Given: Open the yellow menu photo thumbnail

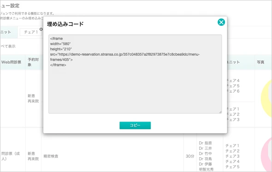Looking at the screenshot, I should [x=266, y=98].
